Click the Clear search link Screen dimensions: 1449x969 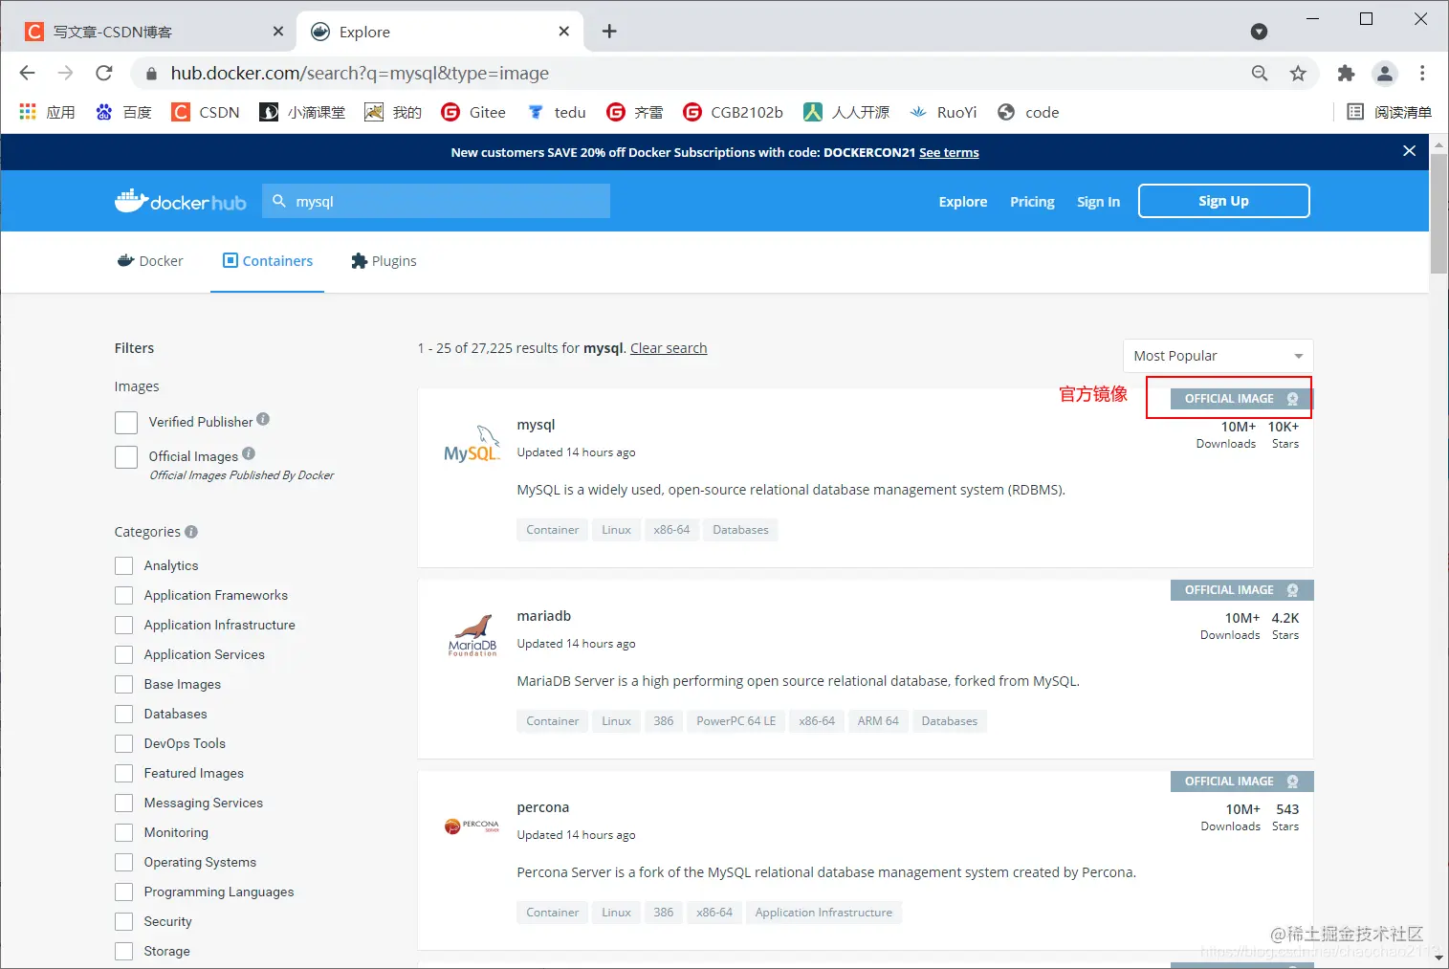[x=669, y=348]
